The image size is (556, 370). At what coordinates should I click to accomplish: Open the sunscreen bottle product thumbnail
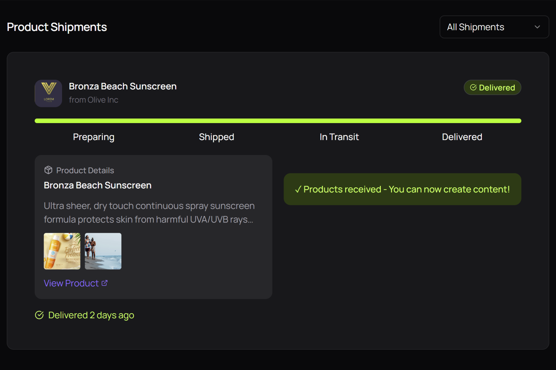tap(62, 251)
